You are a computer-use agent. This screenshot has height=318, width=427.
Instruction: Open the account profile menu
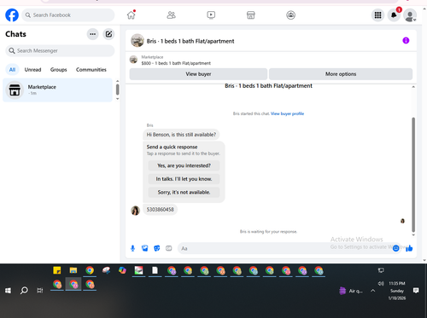(x=410, y=15)
